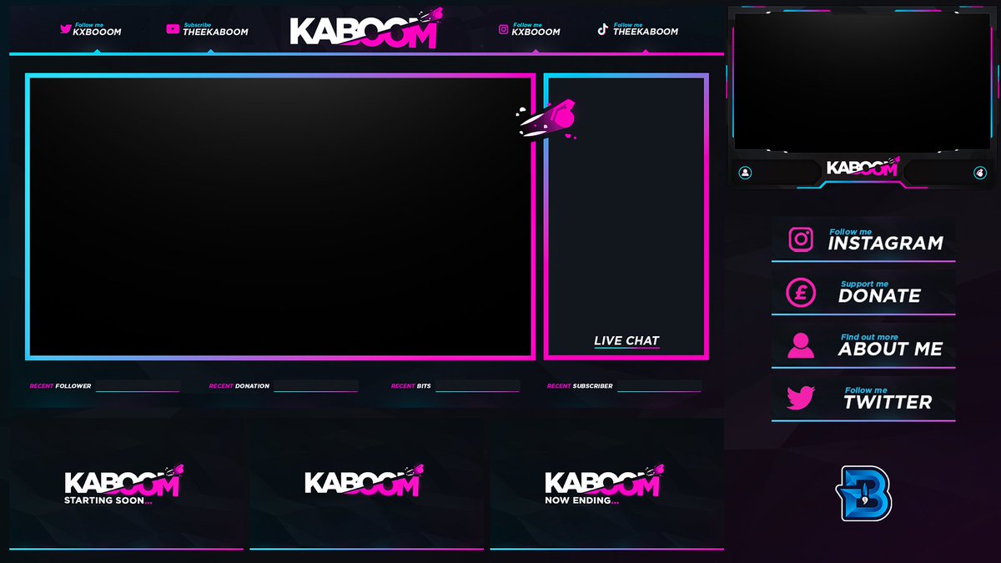Click the RECENT FOLLOWER label
Image resolution: width=1001 pixels, height=563 pixels.
coord(60,386)
